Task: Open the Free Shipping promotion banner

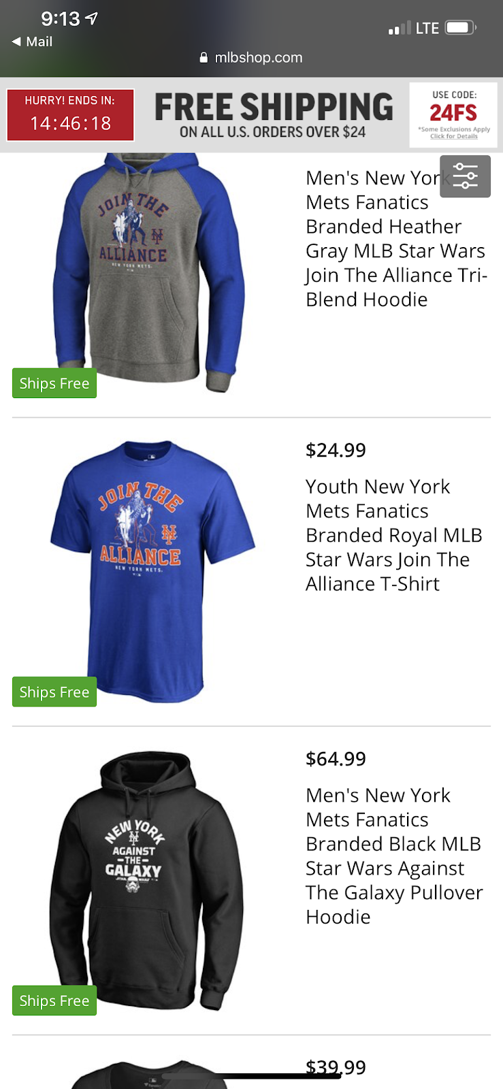Action: click(273, 115)
